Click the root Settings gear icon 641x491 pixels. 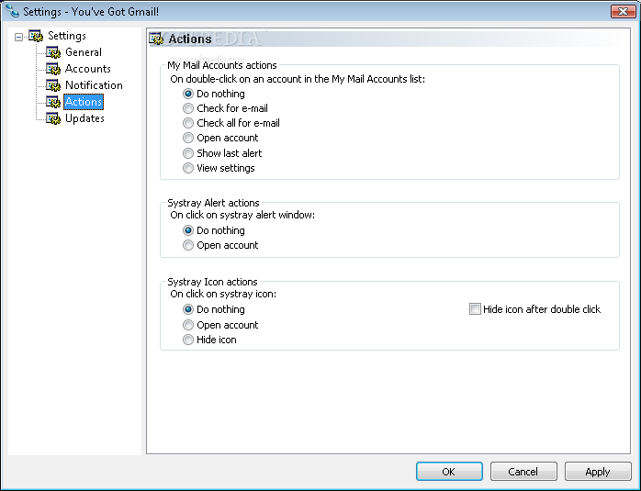pyautogui.click(x=36, y=36)
